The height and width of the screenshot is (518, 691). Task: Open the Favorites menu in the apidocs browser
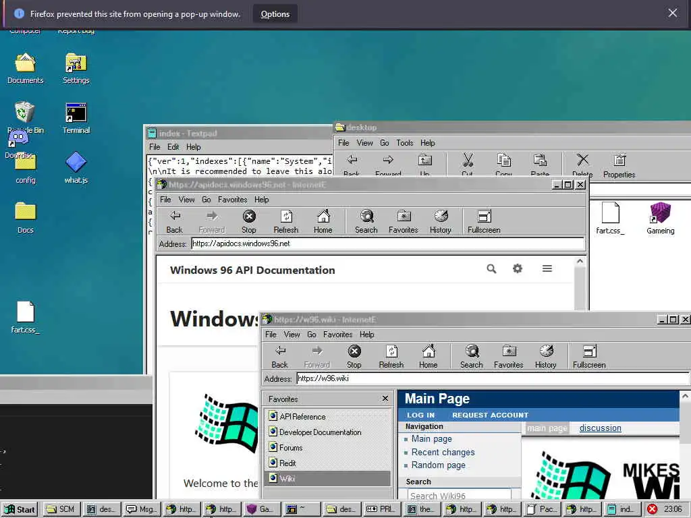tap(233, 200)
